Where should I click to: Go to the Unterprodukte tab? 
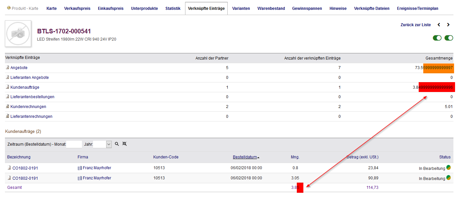click(144, 9)
